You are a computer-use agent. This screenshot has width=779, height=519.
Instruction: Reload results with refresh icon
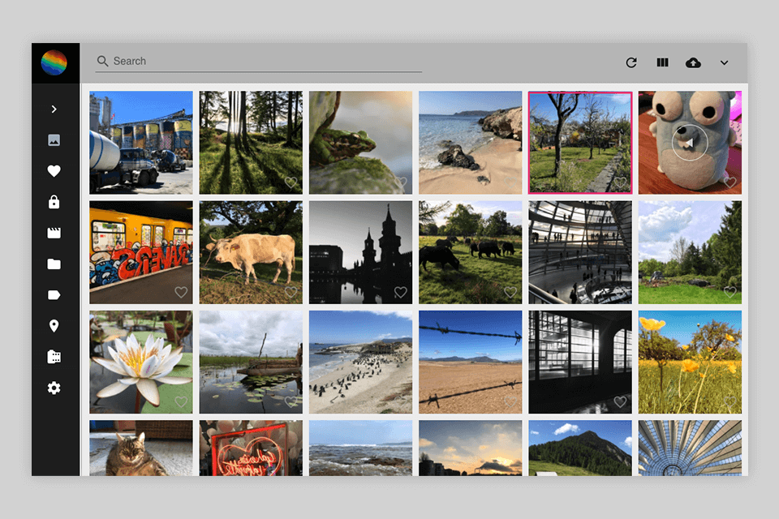(x=631, y=62)
